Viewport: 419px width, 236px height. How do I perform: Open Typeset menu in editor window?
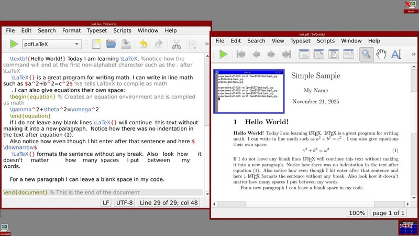[97, 30]
